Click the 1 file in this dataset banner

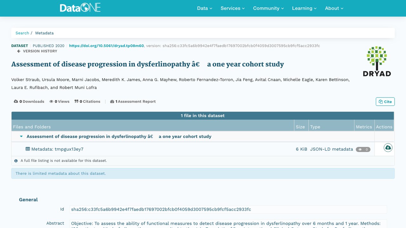tap(203, 116)
